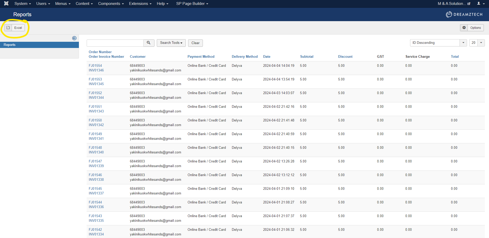Expand the Search Tools dropdown
This screenshot has height=238, width=489.
pos(171,43)
